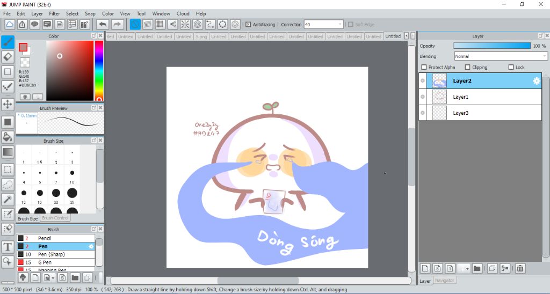
Task: Enable Protect Alpha checkbox
Action: 424,67
